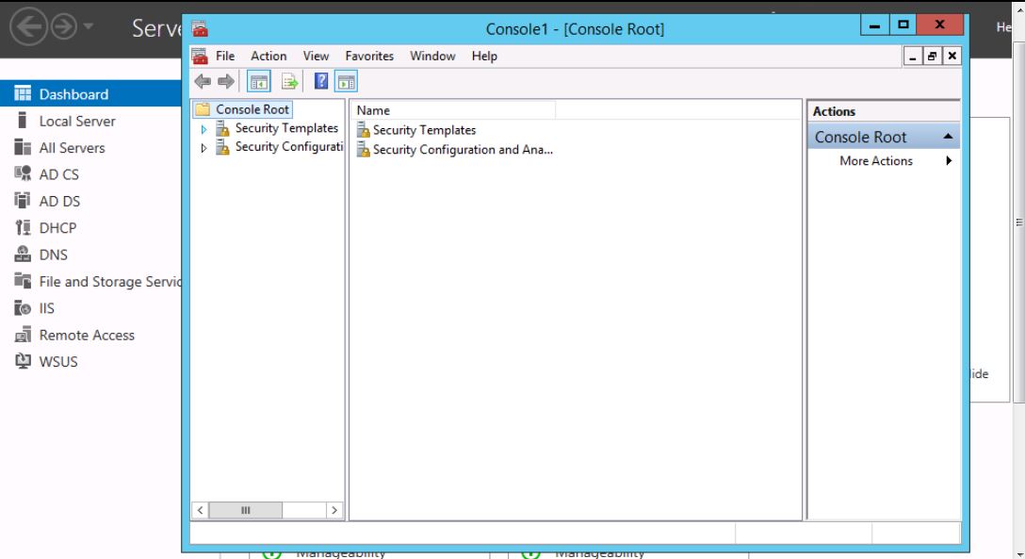Open the File menu

225,57
